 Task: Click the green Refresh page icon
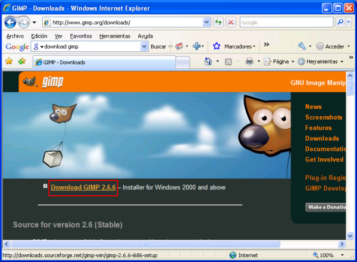pyautogui.click(x=218, y=22)
